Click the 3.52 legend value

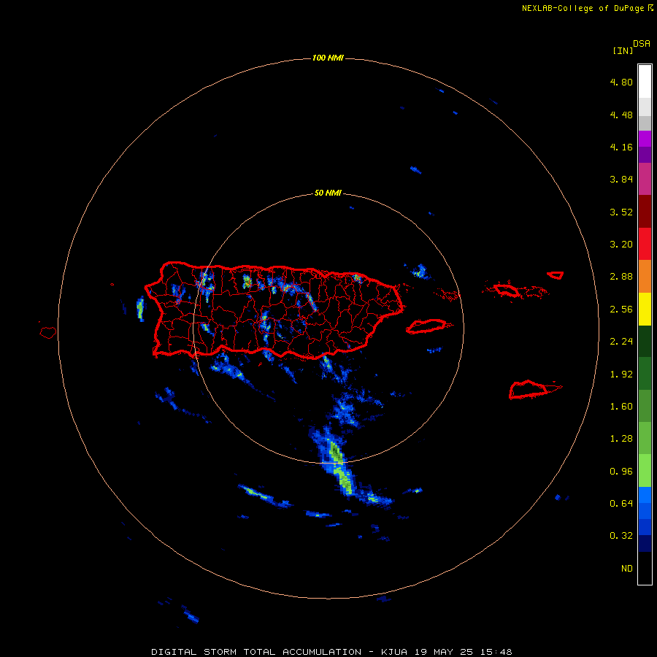tap(621, 212)
